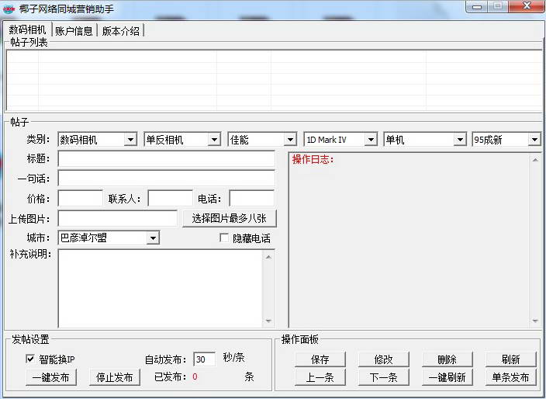546x399 pixels.
Task: Go to next post with 下一条
Action: point(383,377)
